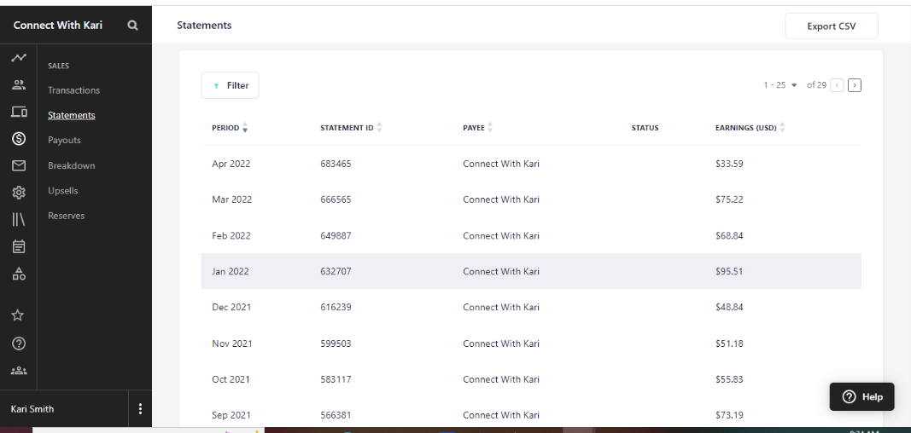Screen dimensions: 911x433
Task: Click Connect With Kari site title
Action: click(x=57, y=25)
